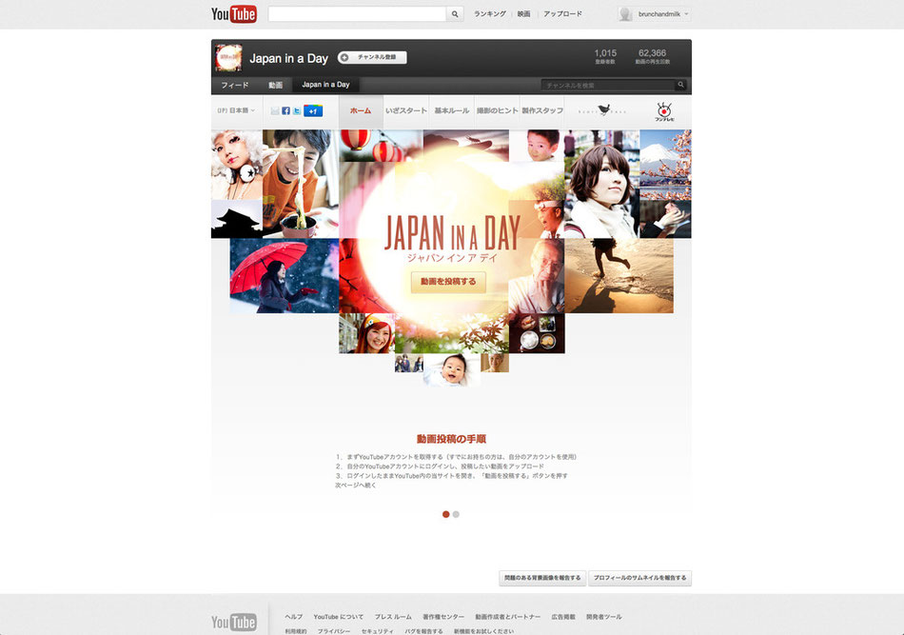Share the channel via the email icon
The height and width of the screenshot is (635, 904).
pos(275,110)
